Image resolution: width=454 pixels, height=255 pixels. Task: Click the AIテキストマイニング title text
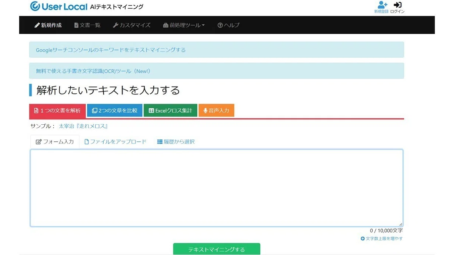tap(117, 7)
